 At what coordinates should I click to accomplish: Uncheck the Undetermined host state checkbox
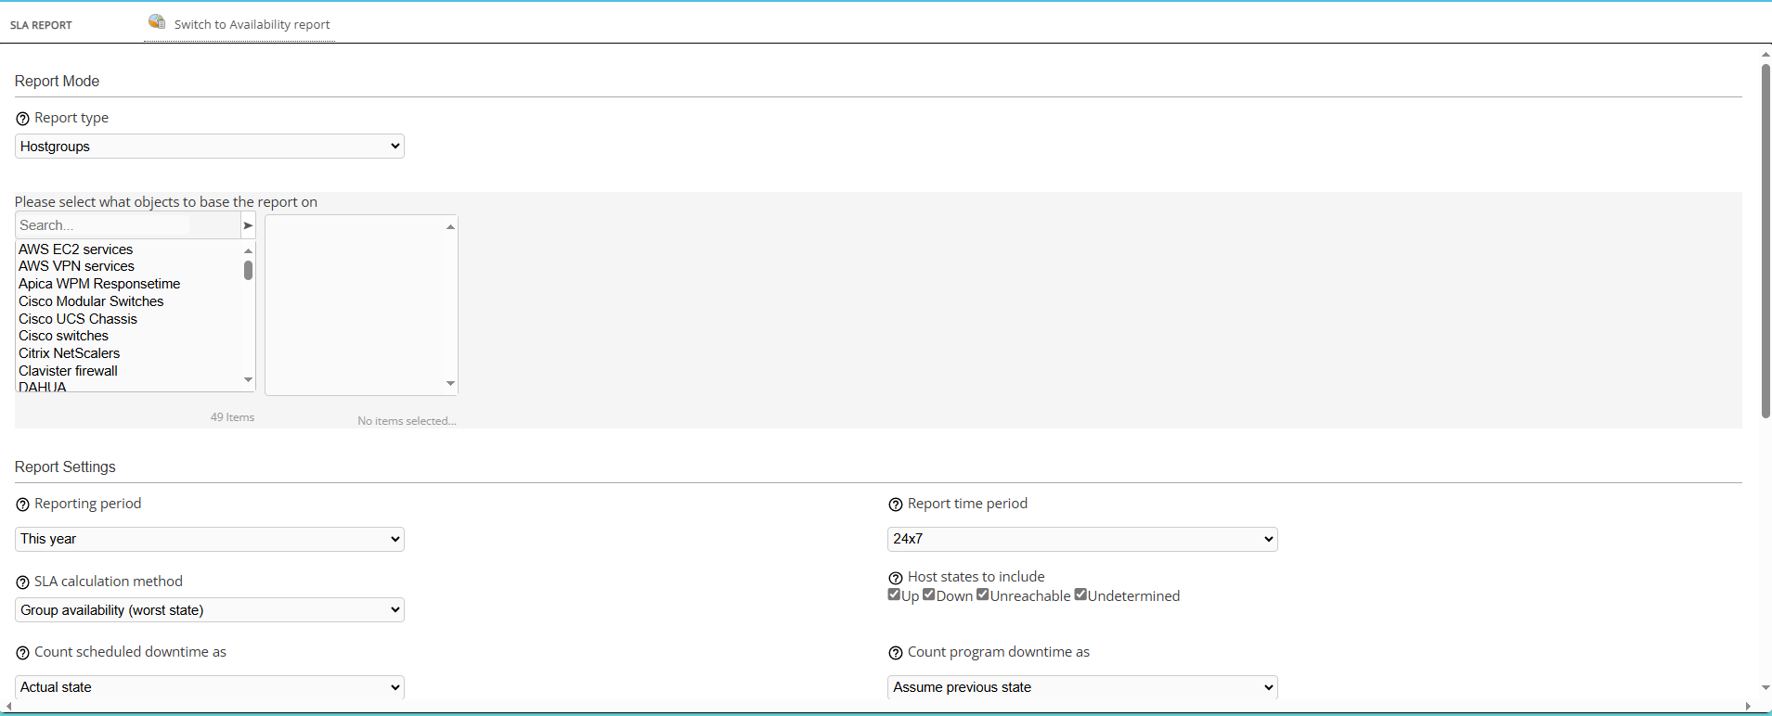(1080, 595)
